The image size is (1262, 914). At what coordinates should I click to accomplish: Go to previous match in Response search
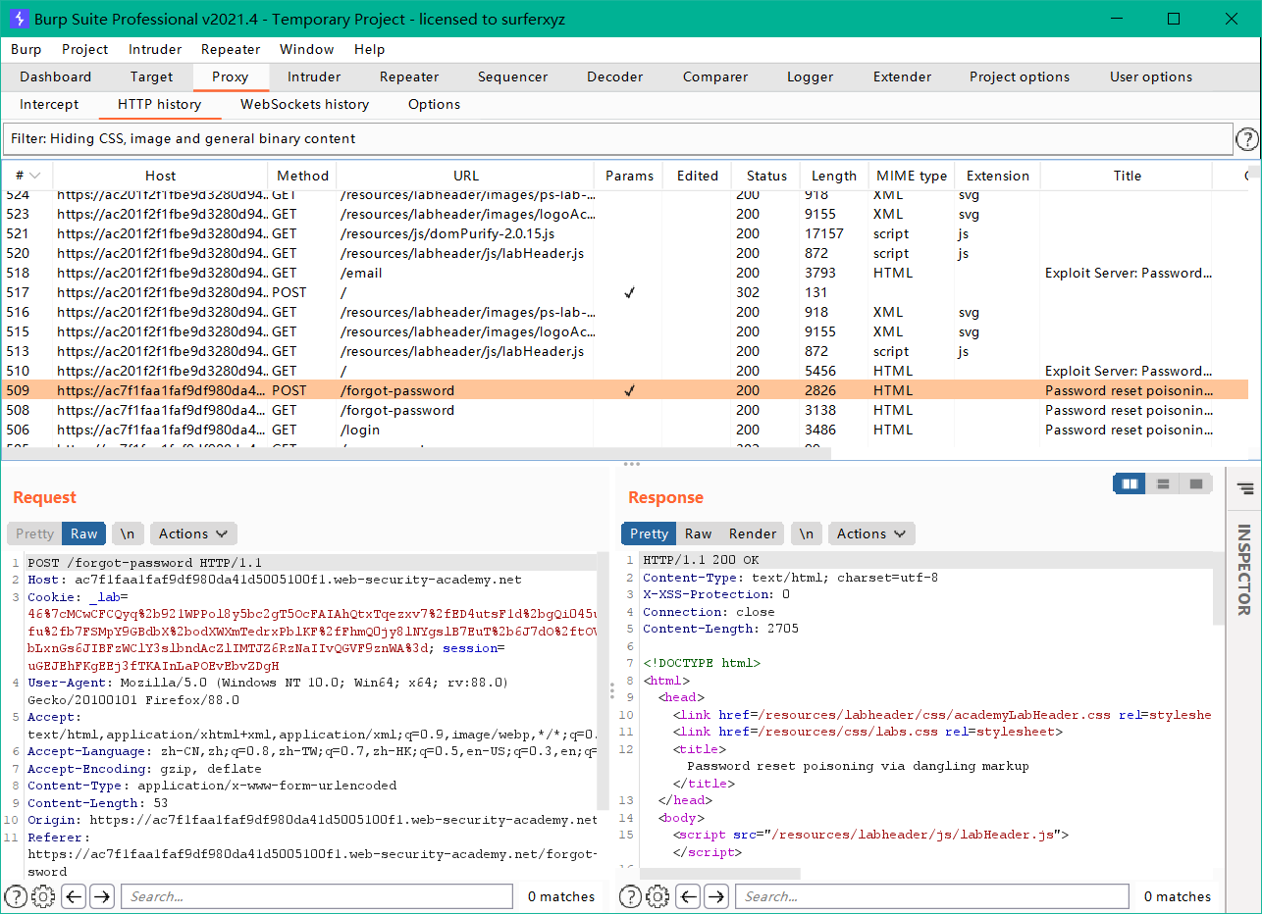click(688, 896)
